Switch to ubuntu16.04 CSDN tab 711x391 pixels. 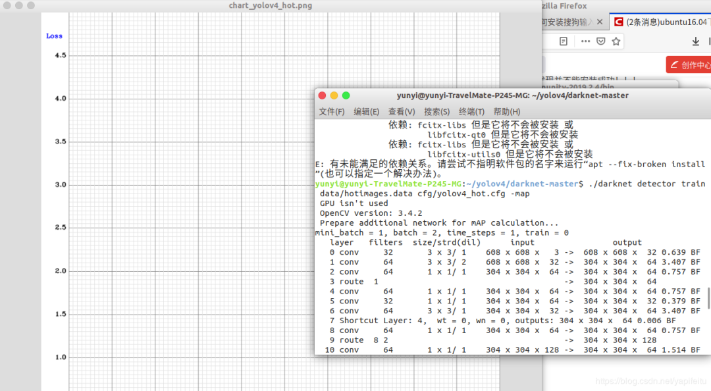pyautogui.click(x=665, y=22)
